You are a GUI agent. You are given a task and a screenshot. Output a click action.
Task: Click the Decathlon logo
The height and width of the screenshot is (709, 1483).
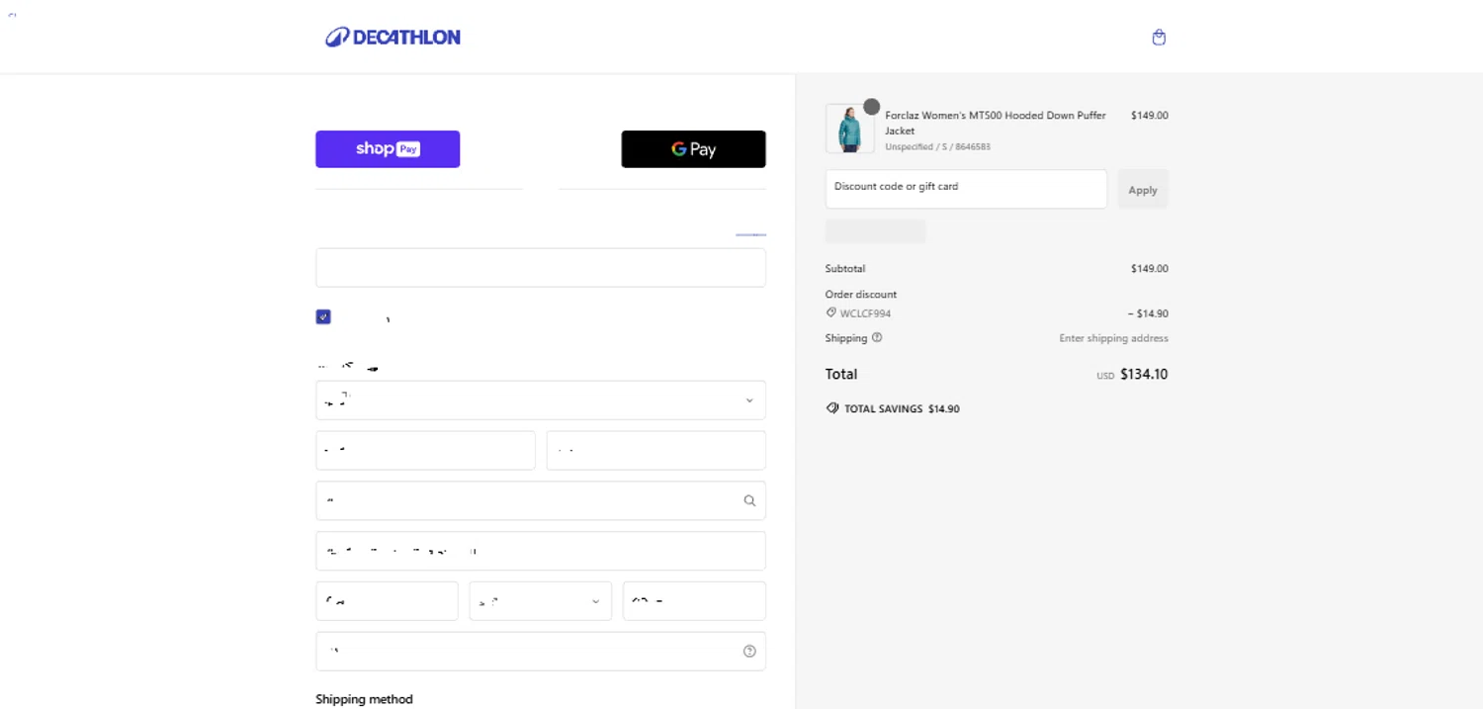393,38
